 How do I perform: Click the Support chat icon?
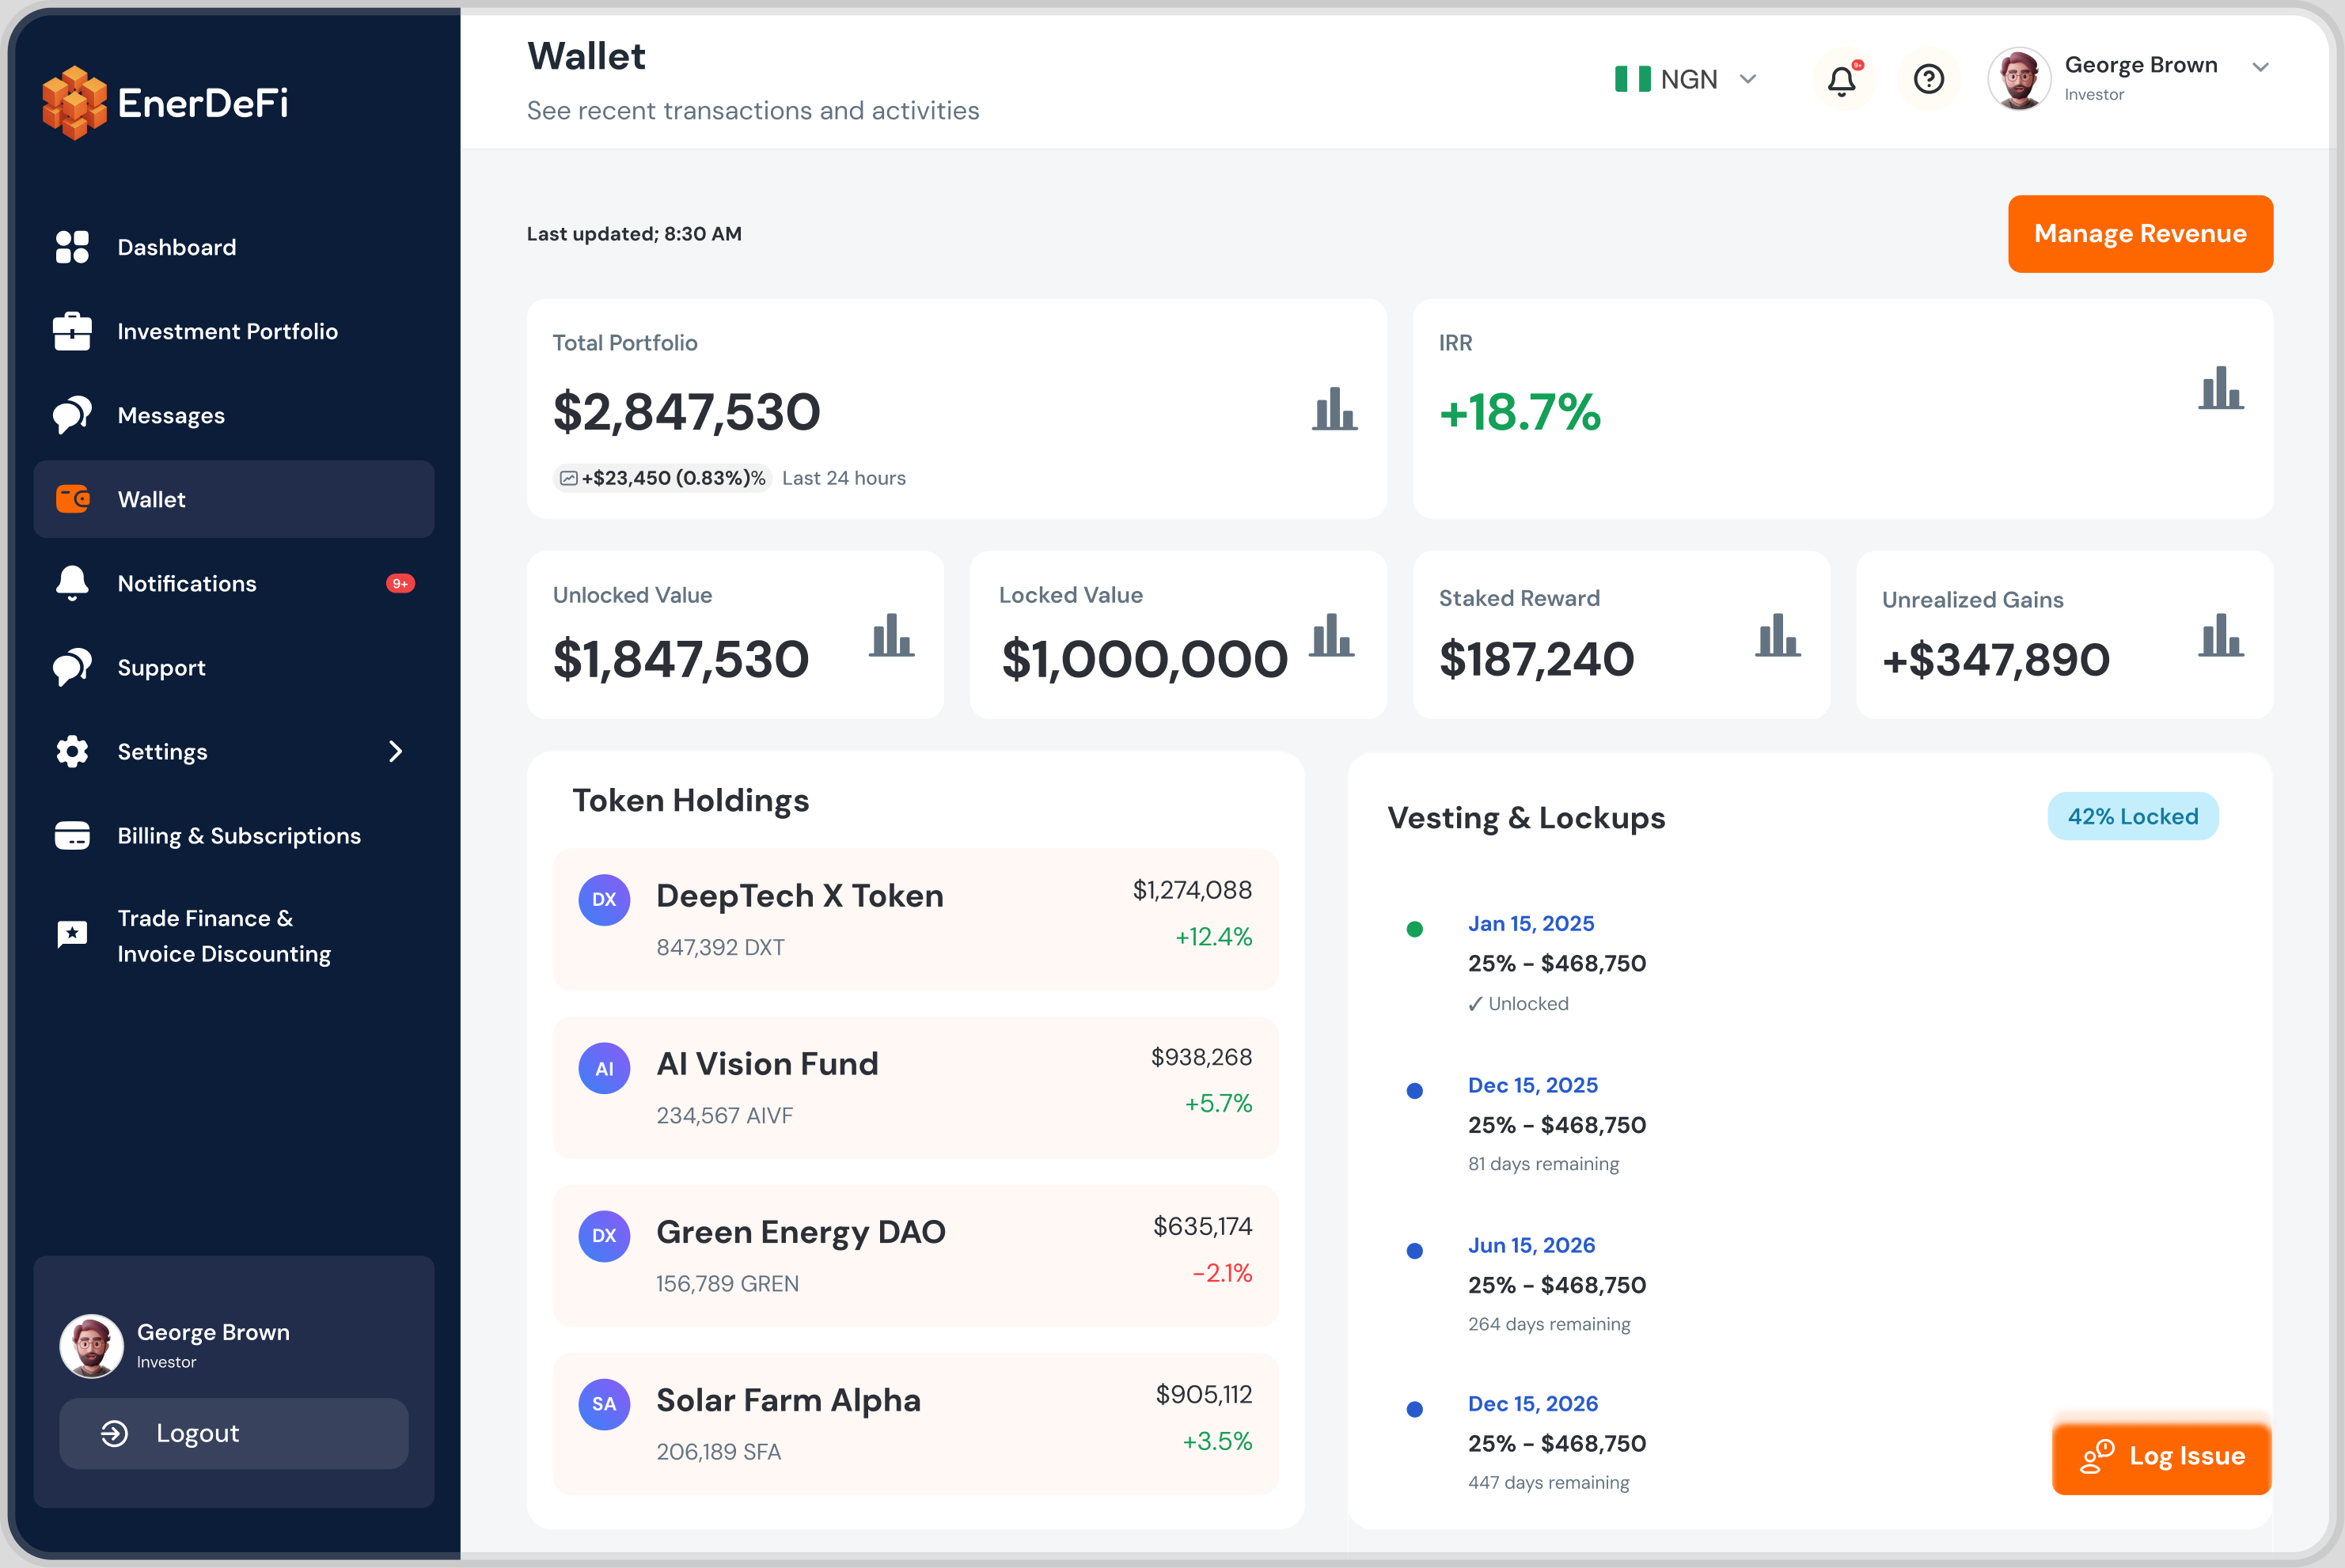tap(72, 667)
